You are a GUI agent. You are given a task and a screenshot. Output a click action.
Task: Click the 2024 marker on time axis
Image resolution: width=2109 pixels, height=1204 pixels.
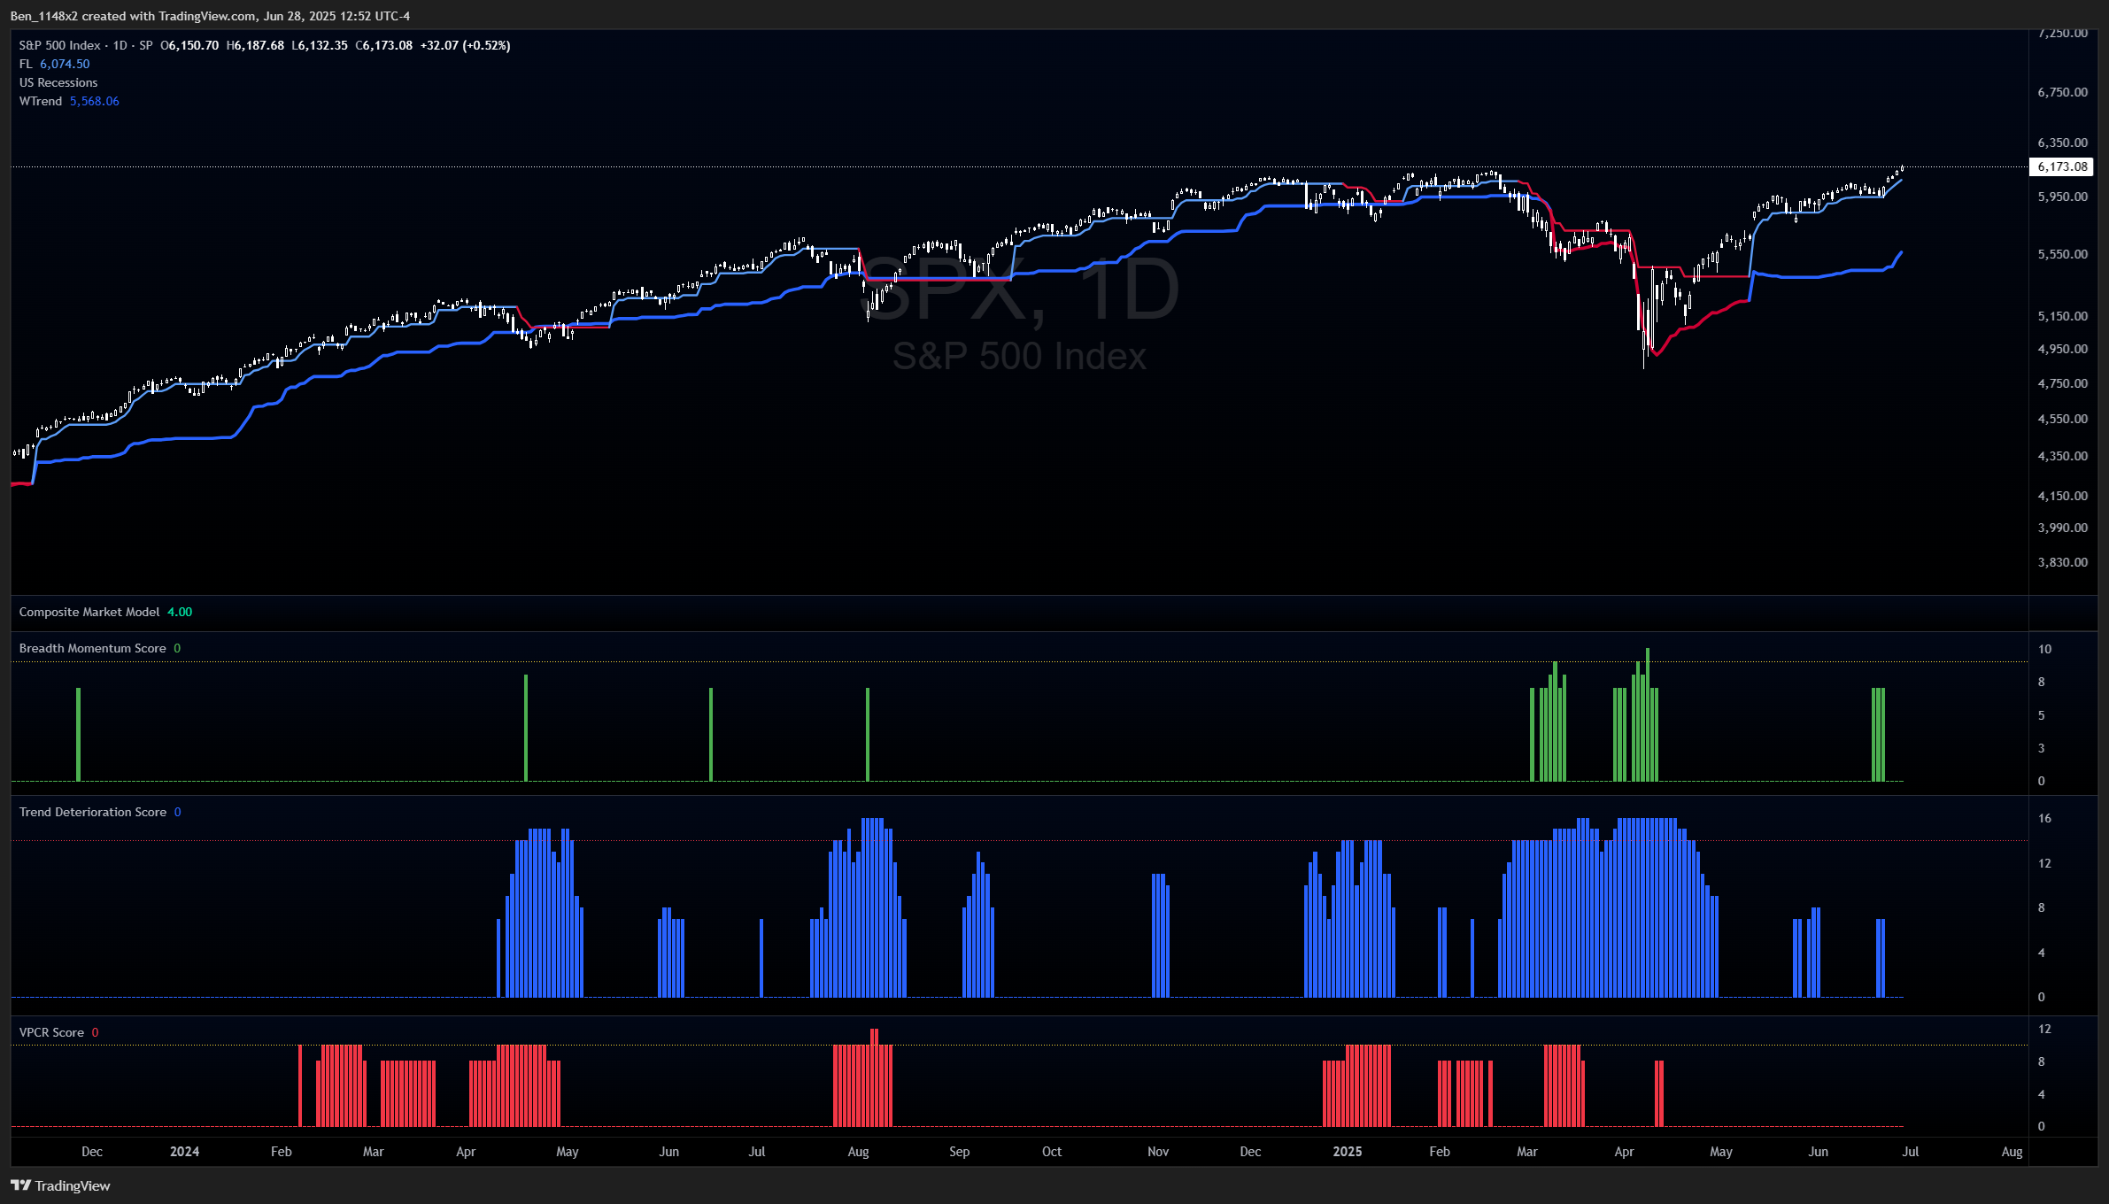(184, 1152)
